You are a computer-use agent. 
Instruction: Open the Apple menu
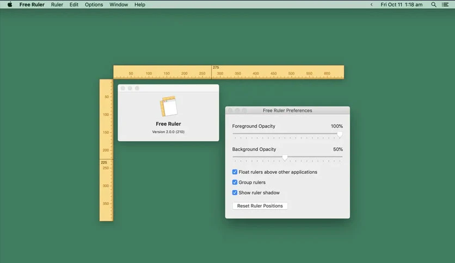(x=10, y=4)
